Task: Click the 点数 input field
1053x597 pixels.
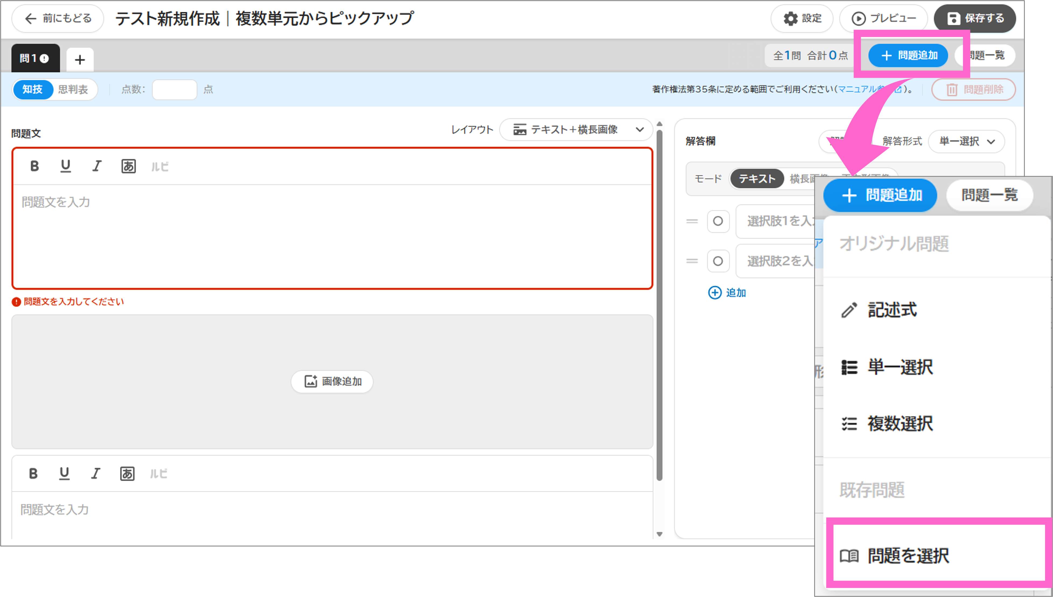Action: click(174, 89)
